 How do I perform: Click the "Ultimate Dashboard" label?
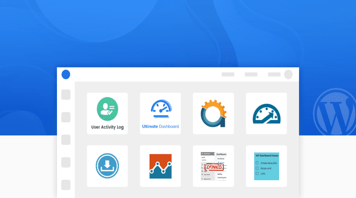(161, 126)
